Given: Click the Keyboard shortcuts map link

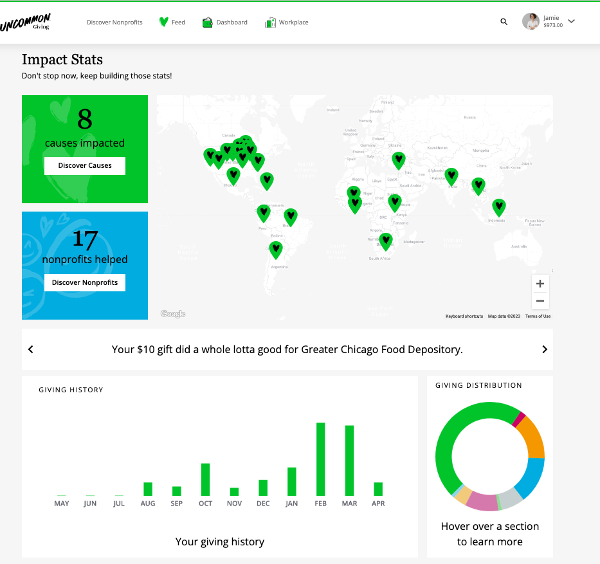Looking at the screenshot, I should (x=464, y=316).
